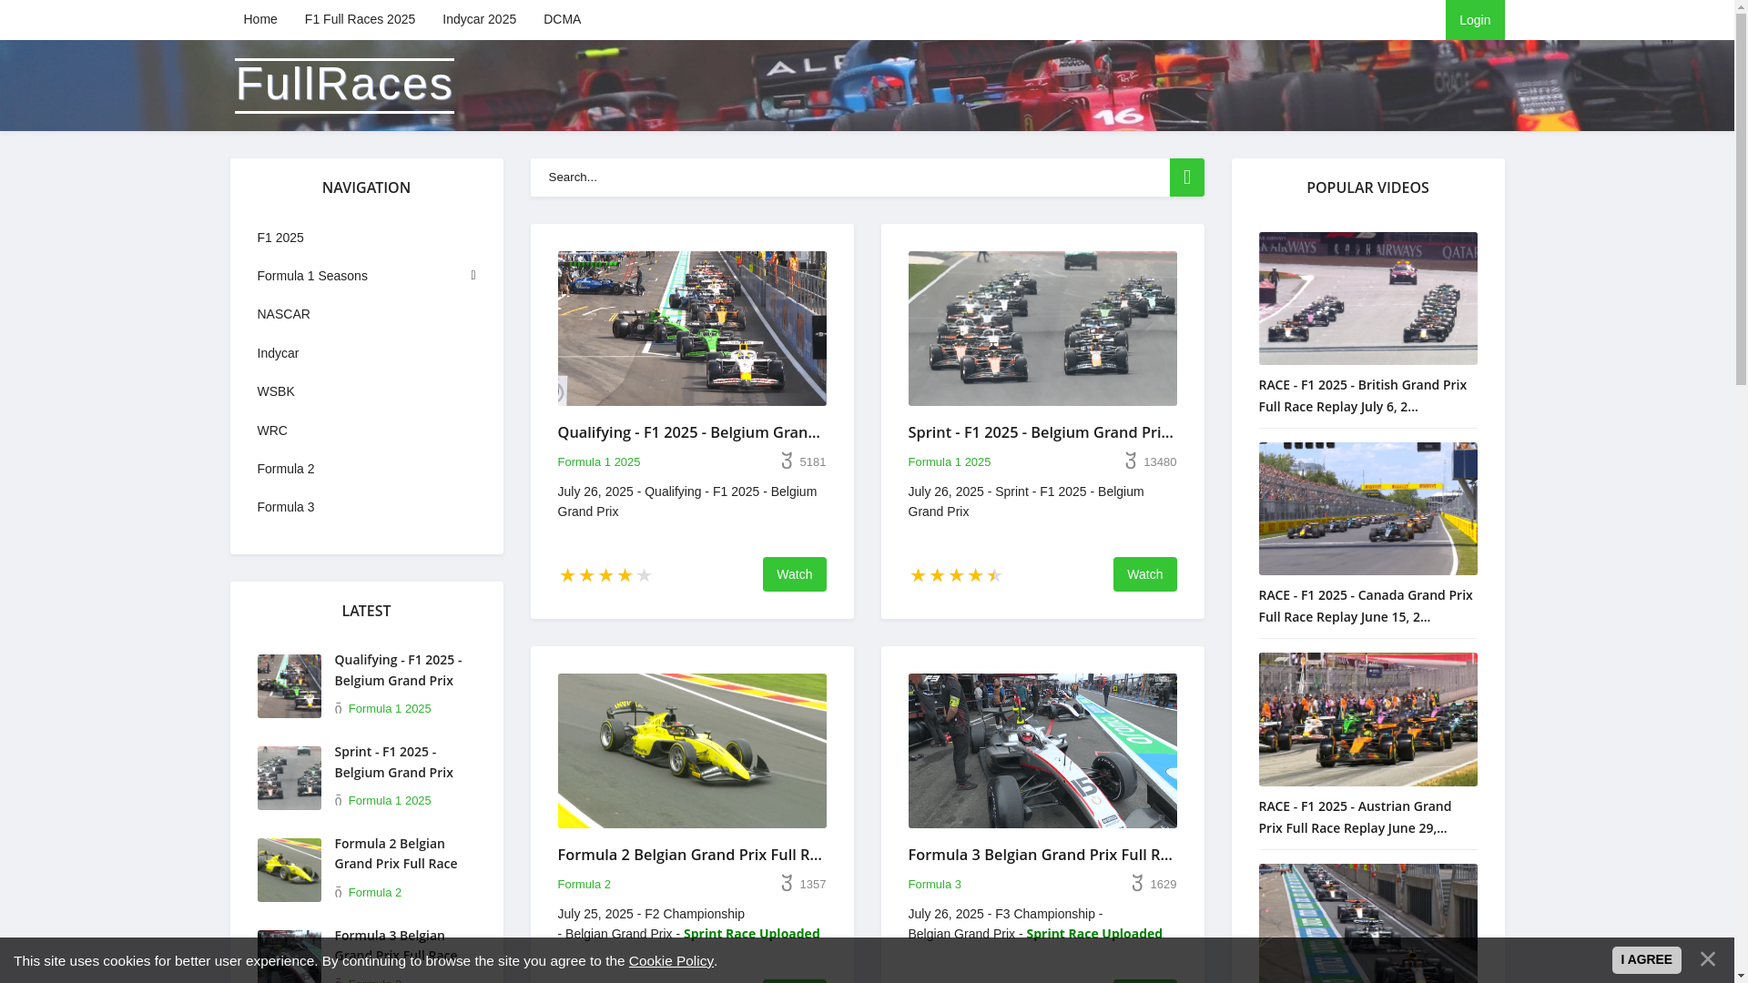Image resolution: width=1748 pixels, height=983 pixels.
Task: Open Qualifying - F1 2025 - Belgium card title
Action: coord(688,432)
